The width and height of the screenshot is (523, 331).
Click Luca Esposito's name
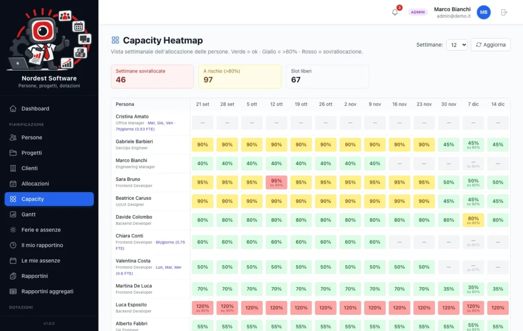pyautogui.click(x=131, y=304)
